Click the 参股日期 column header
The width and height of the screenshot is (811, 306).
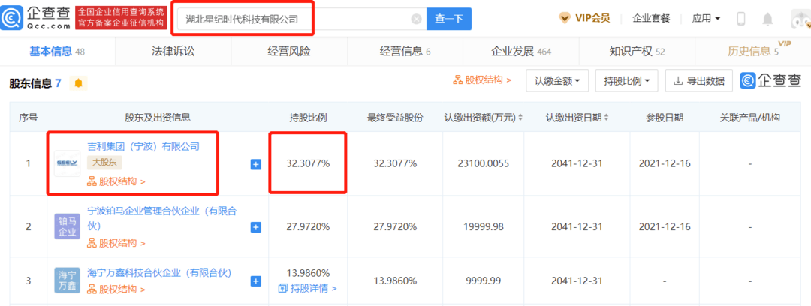click(x=665, y=118)
